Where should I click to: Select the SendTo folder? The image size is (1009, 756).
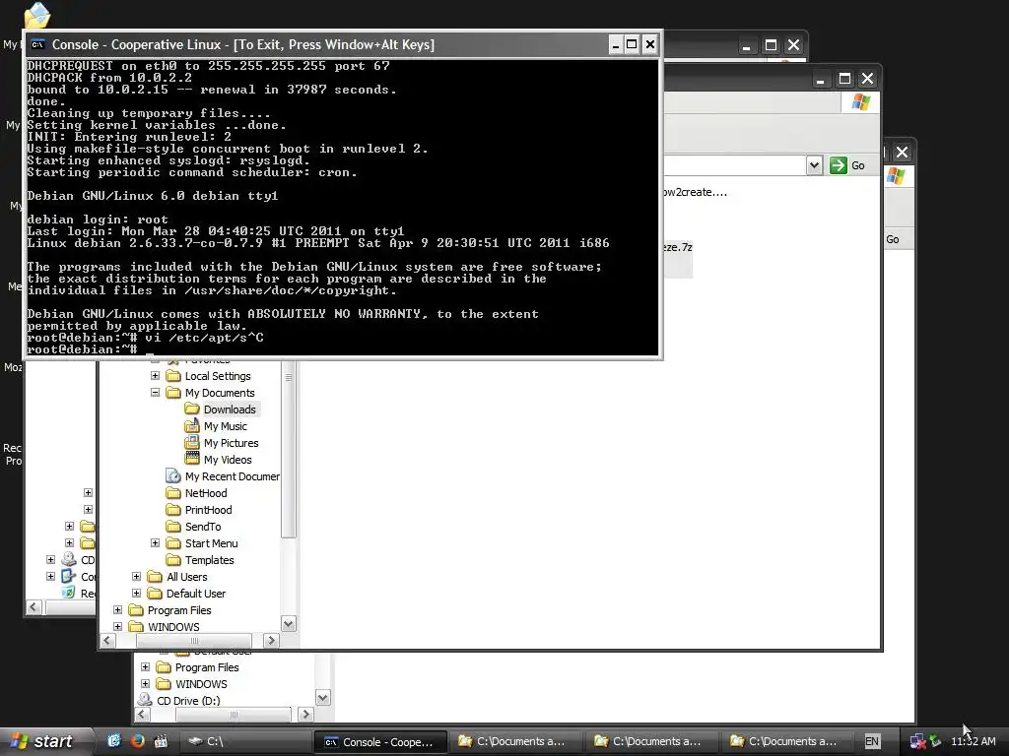203,526
